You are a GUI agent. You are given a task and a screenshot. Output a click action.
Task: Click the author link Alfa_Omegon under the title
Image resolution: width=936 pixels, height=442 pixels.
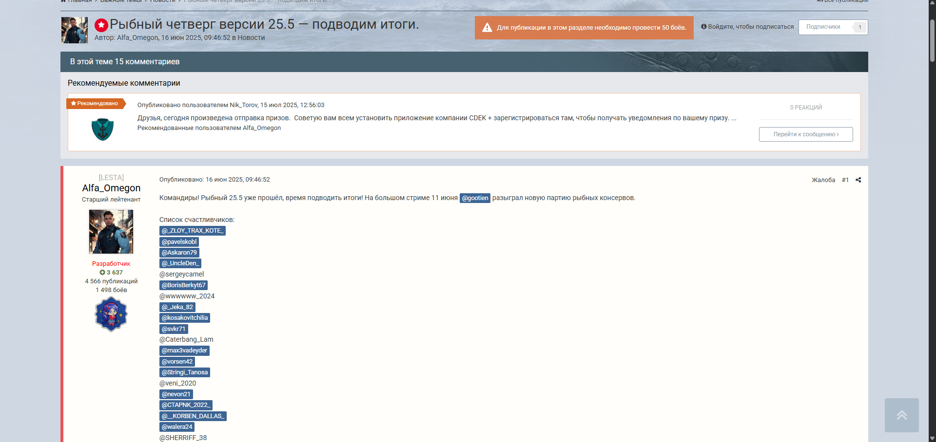[x=137, y=37]
